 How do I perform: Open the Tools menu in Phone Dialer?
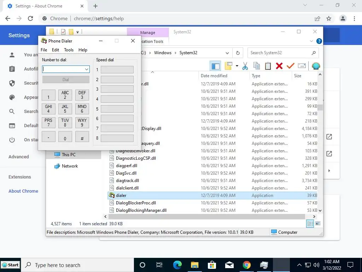[x=69, y=50]
